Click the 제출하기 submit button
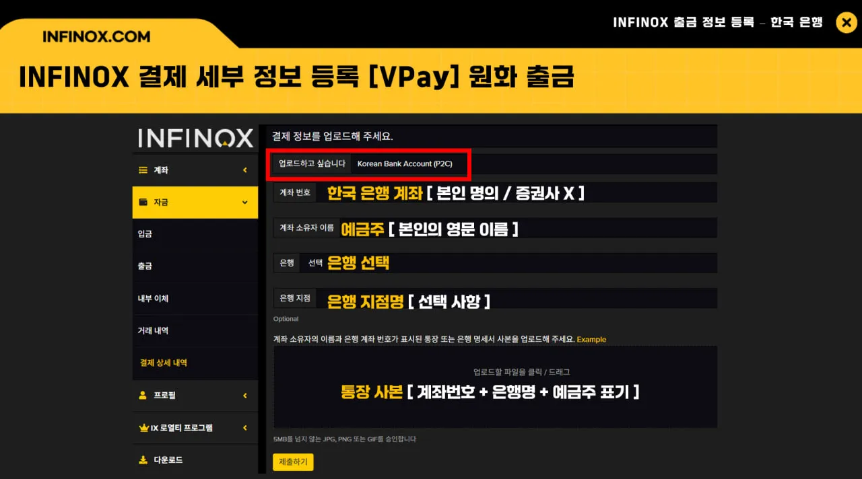Viewport: 862px width, 479px height. 293,462
